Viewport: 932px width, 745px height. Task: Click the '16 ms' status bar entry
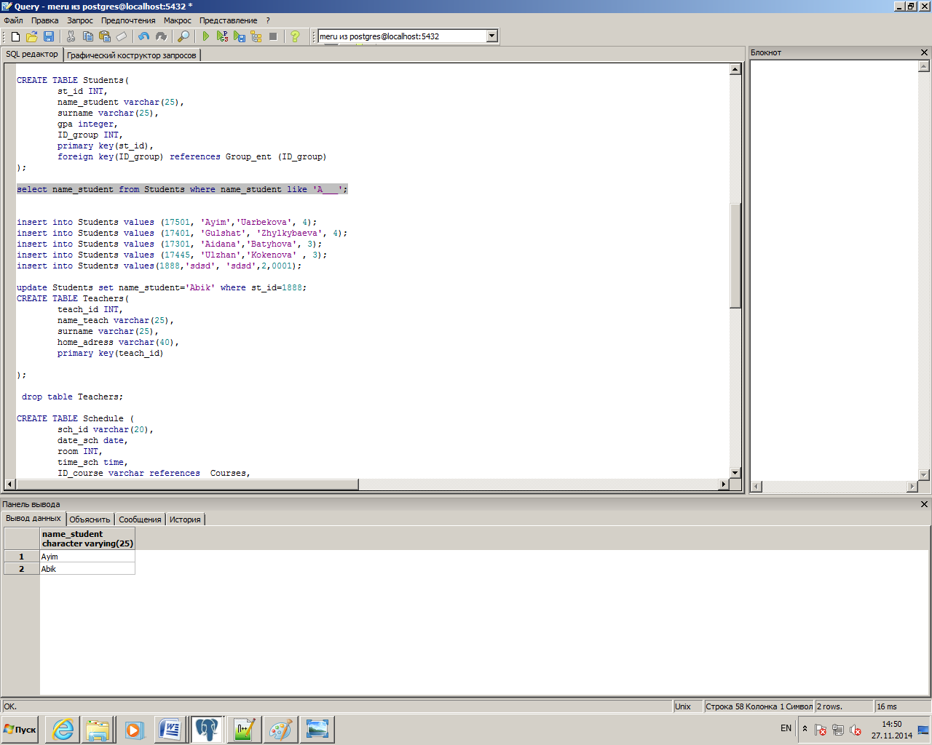tap(901, 706)
